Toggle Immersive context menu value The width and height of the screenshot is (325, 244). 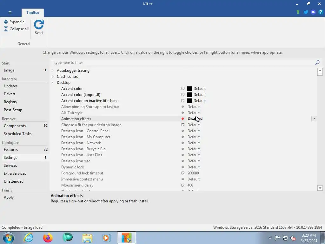[194, 179]
